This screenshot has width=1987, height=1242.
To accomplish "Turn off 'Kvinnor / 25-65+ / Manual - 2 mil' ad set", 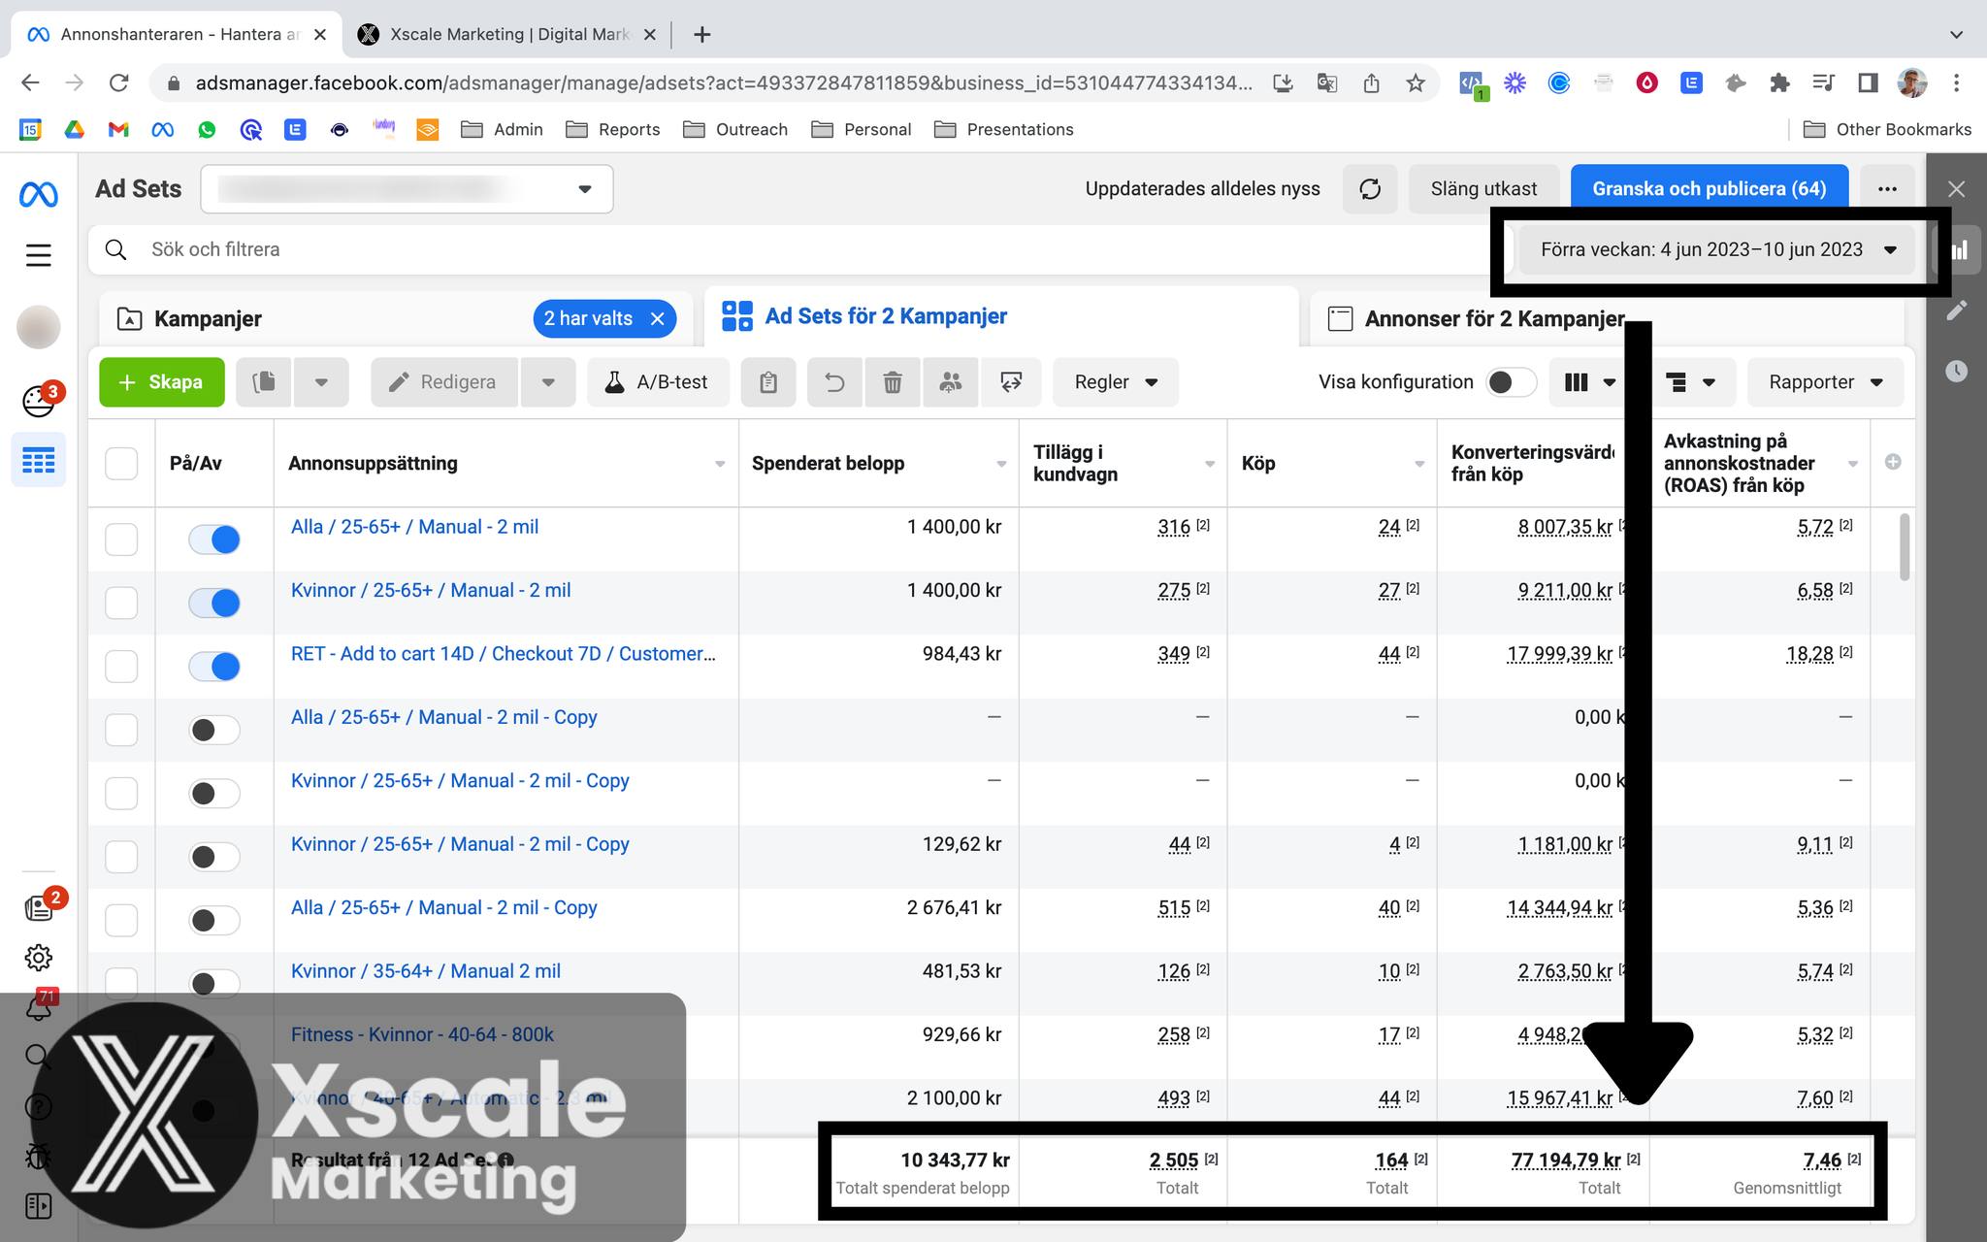I will [x=214, y=604].
